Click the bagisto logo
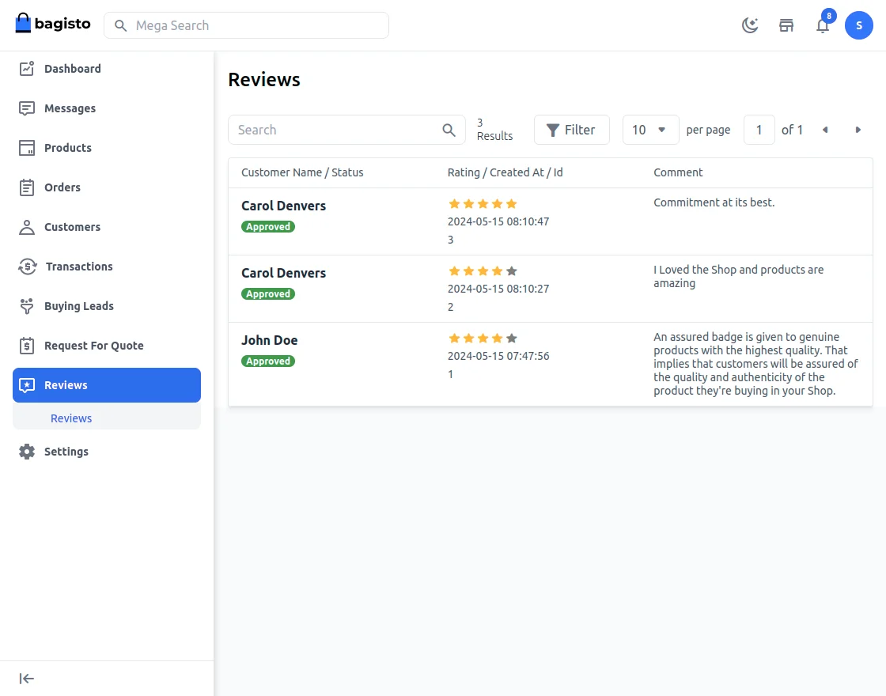Viewport: 886px width, 696px height. coord(53,24)
